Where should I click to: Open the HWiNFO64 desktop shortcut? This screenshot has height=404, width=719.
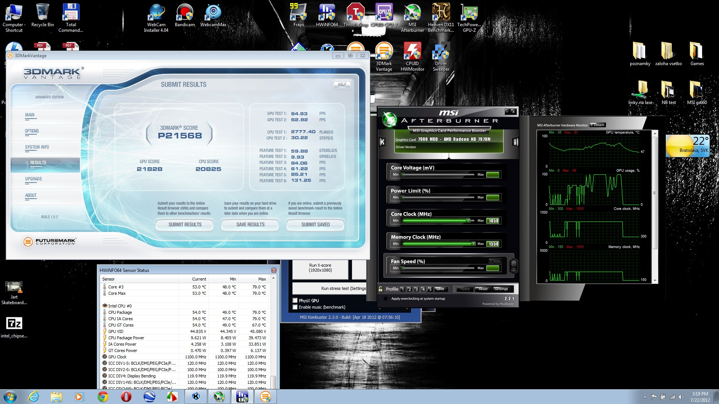[327, 15]
